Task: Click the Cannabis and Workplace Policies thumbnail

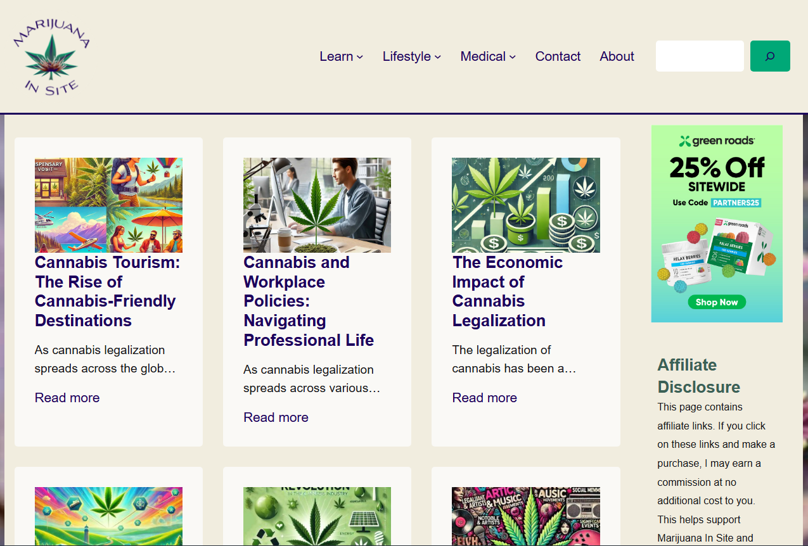Action: point(317,205)
